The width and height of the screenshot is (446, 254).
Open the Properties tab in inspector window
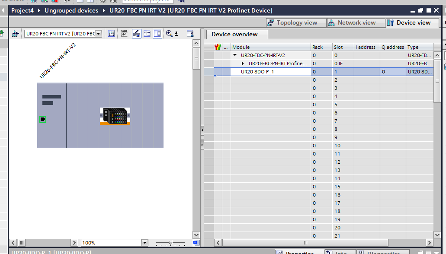tap(299, 252)
